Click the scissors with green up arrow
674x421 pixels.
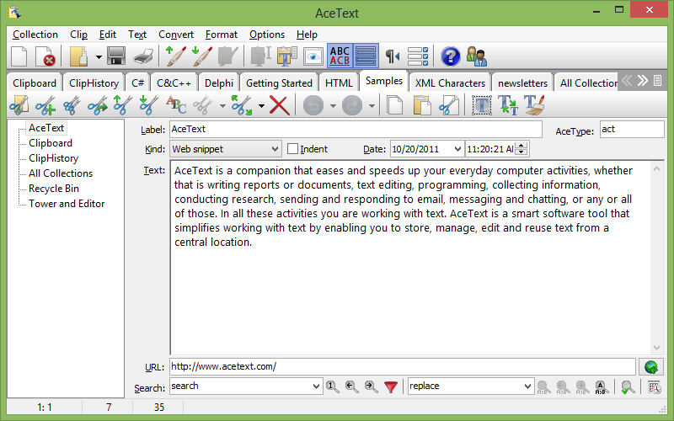122,105
